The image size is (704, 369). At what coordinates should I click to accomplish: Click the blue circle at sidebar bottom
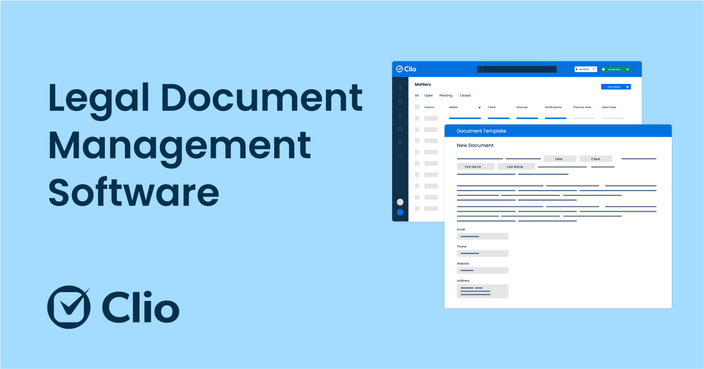coord(400,212)
